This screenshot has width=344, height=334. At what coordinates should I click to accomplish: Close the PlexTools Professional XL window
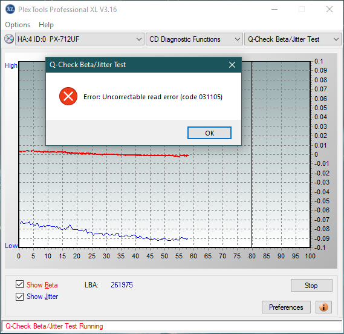coord(329,9)
